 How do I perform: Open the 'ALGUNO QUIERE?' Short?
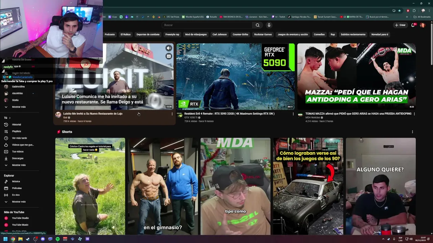[381, 186]
